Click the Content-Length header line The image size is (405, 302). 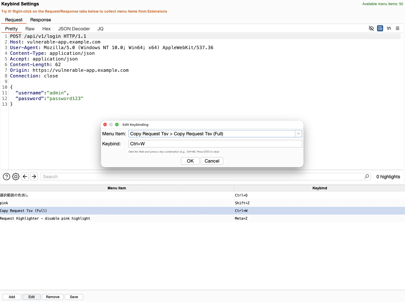click(x=35, y=65)
